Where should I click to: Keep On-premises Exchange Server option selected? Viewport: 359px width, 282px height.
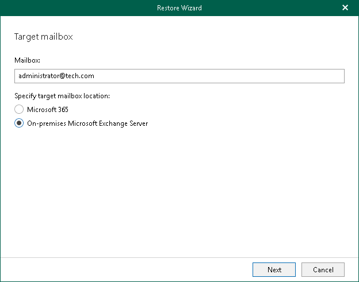(19, 123)
